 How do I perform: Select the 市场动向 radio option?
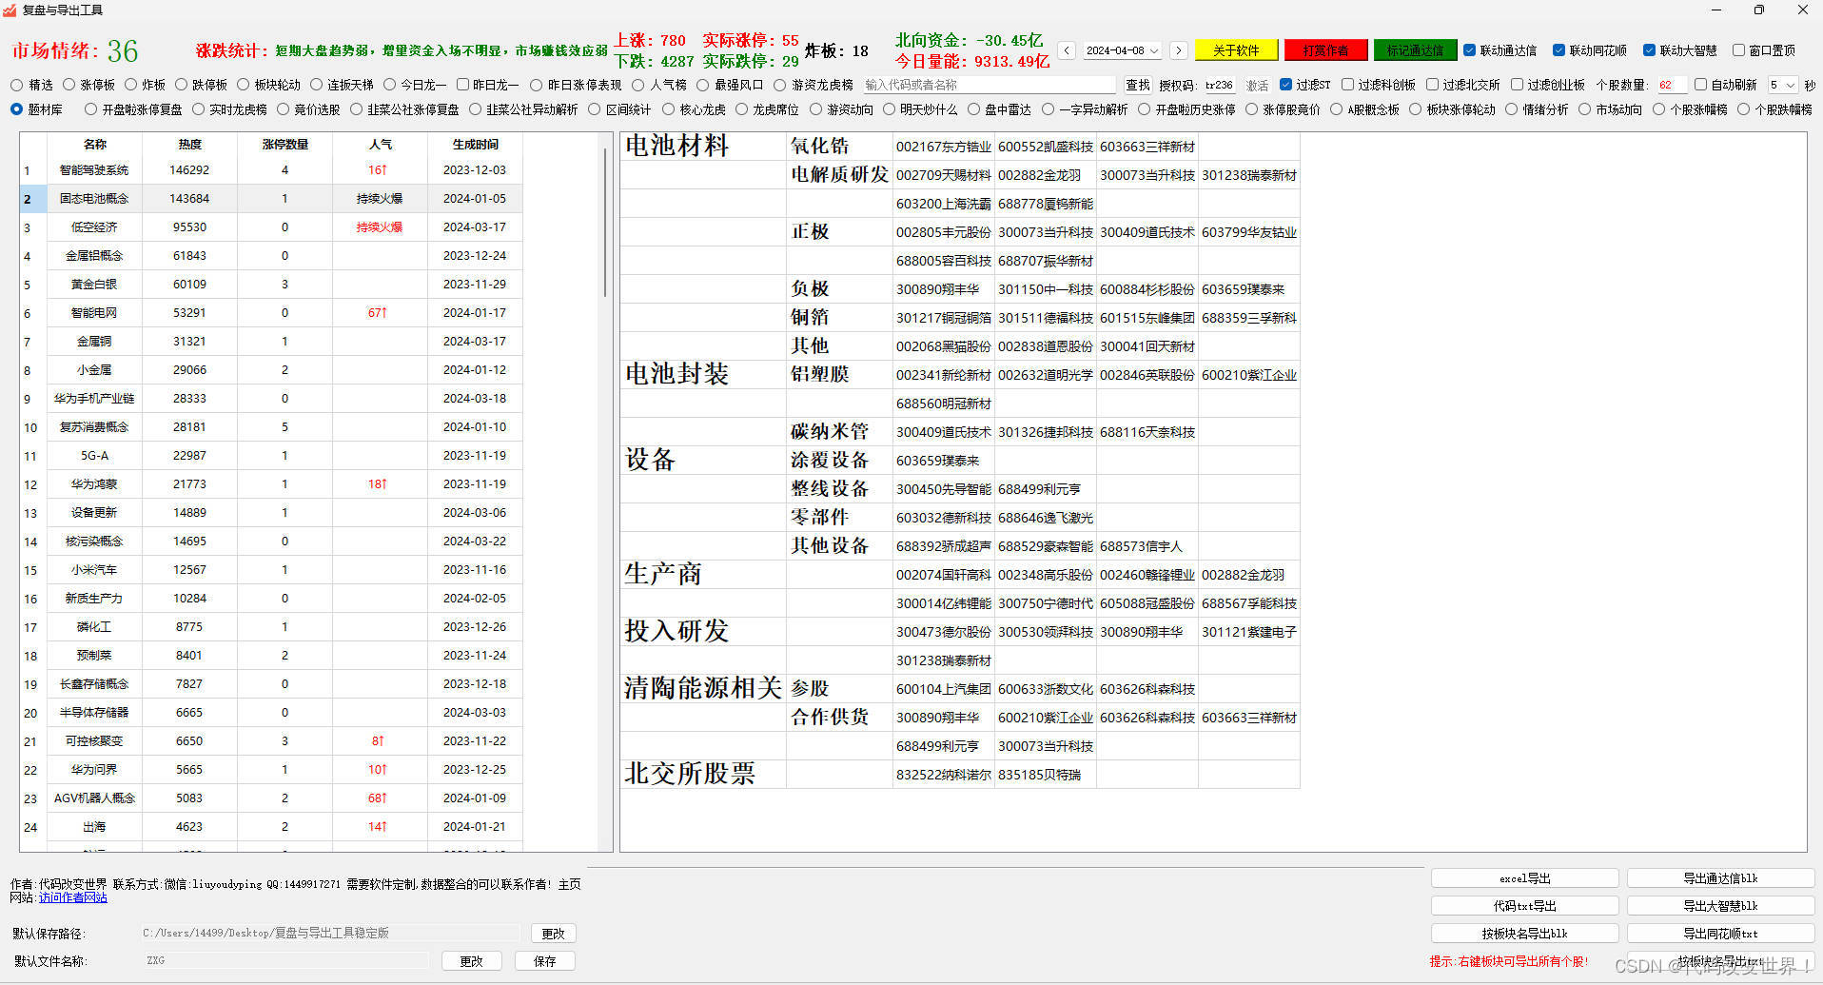1584,109
